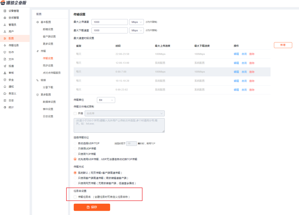Open the 传输单位 Bit dropdown
The width and height of the screenshot is (299, 215).
pos(106,100)
